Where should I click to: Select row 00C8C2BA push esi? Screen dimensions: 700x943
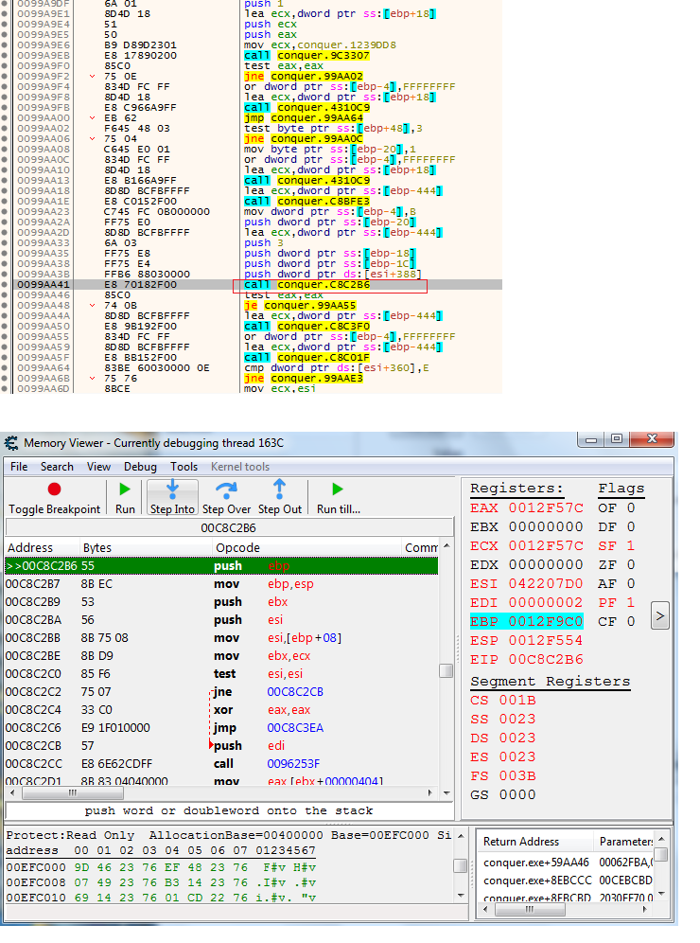[x=221, y=620]
